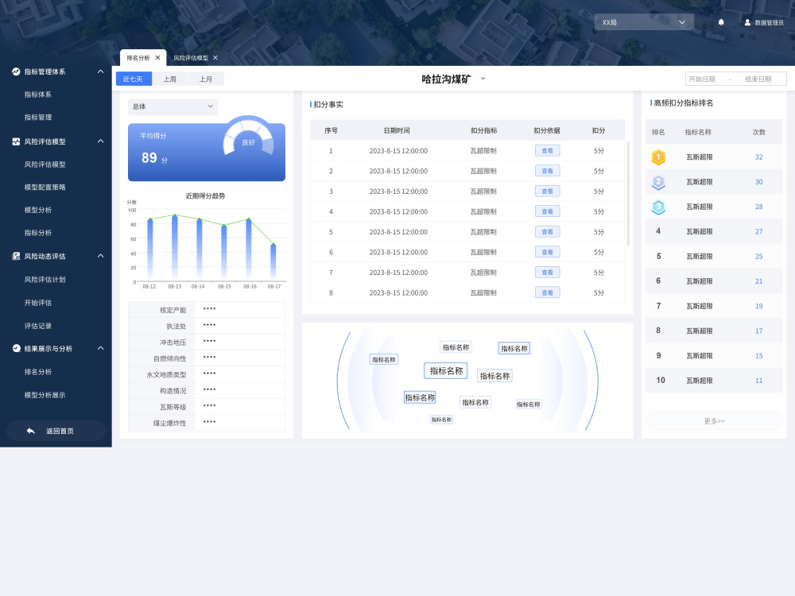Collapse the 风险动态评估 menu group chevron
This screenshot has width=795, height=596.
[100, 256]
